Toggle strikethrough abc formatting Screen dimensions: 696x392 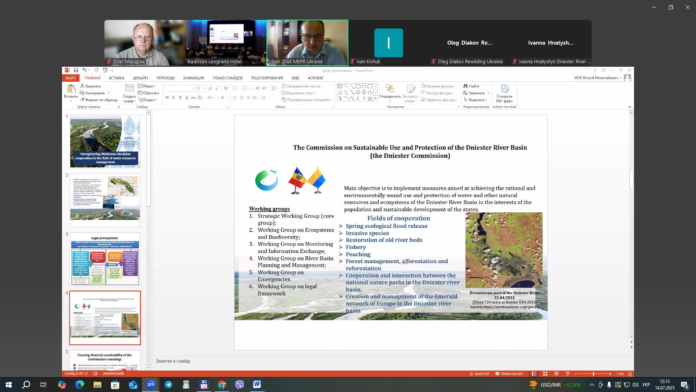click(193, 98)
